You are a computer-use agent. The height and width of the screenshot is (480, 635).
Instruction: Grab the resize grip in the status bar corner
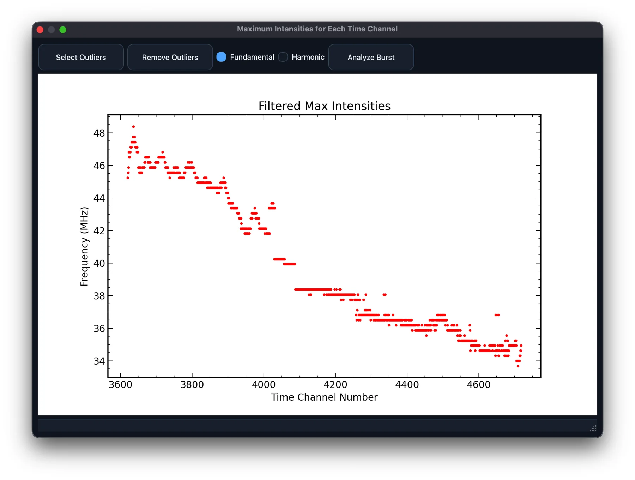tap(593, 428)
